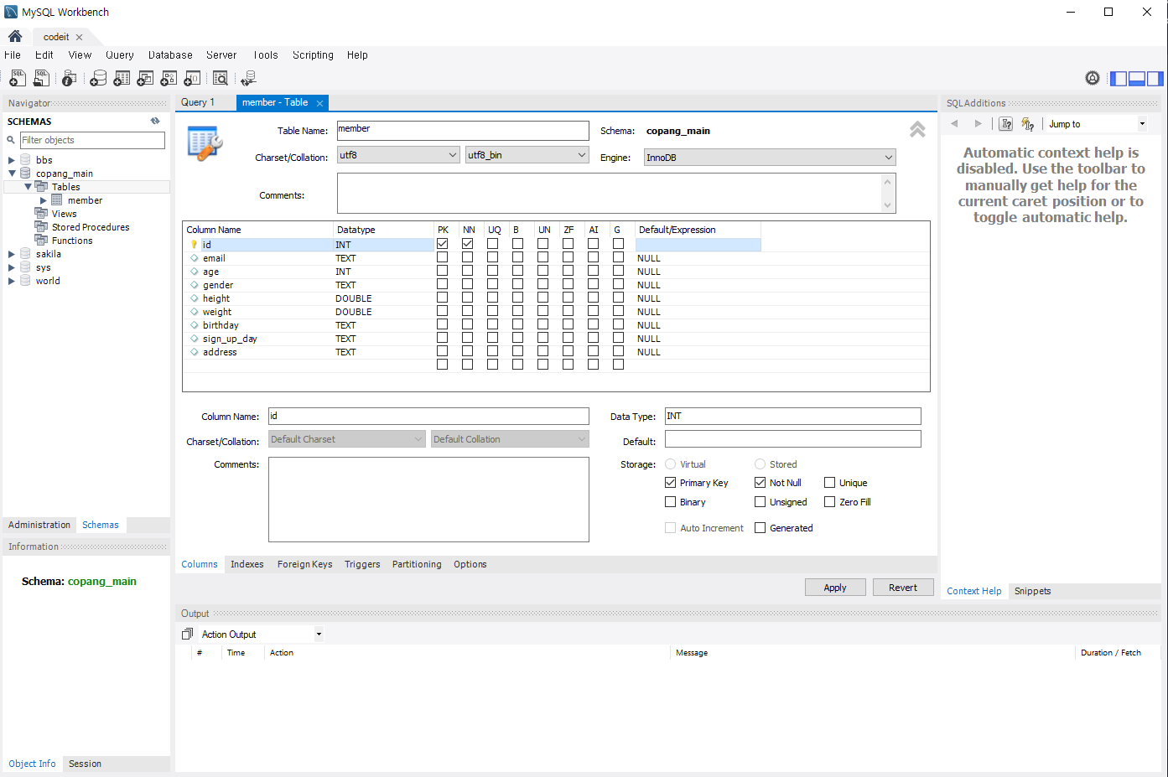1168x777 pixels.
Task: Open the preferences gear icon
Action: pos(1093,78)
